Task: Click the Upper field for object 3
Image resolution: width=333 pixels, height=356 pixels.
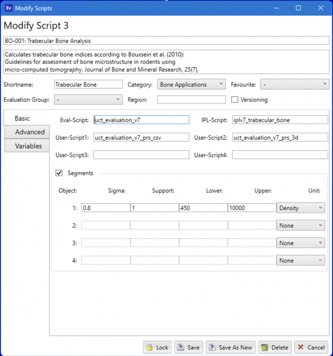Action: tap(252, 242)
